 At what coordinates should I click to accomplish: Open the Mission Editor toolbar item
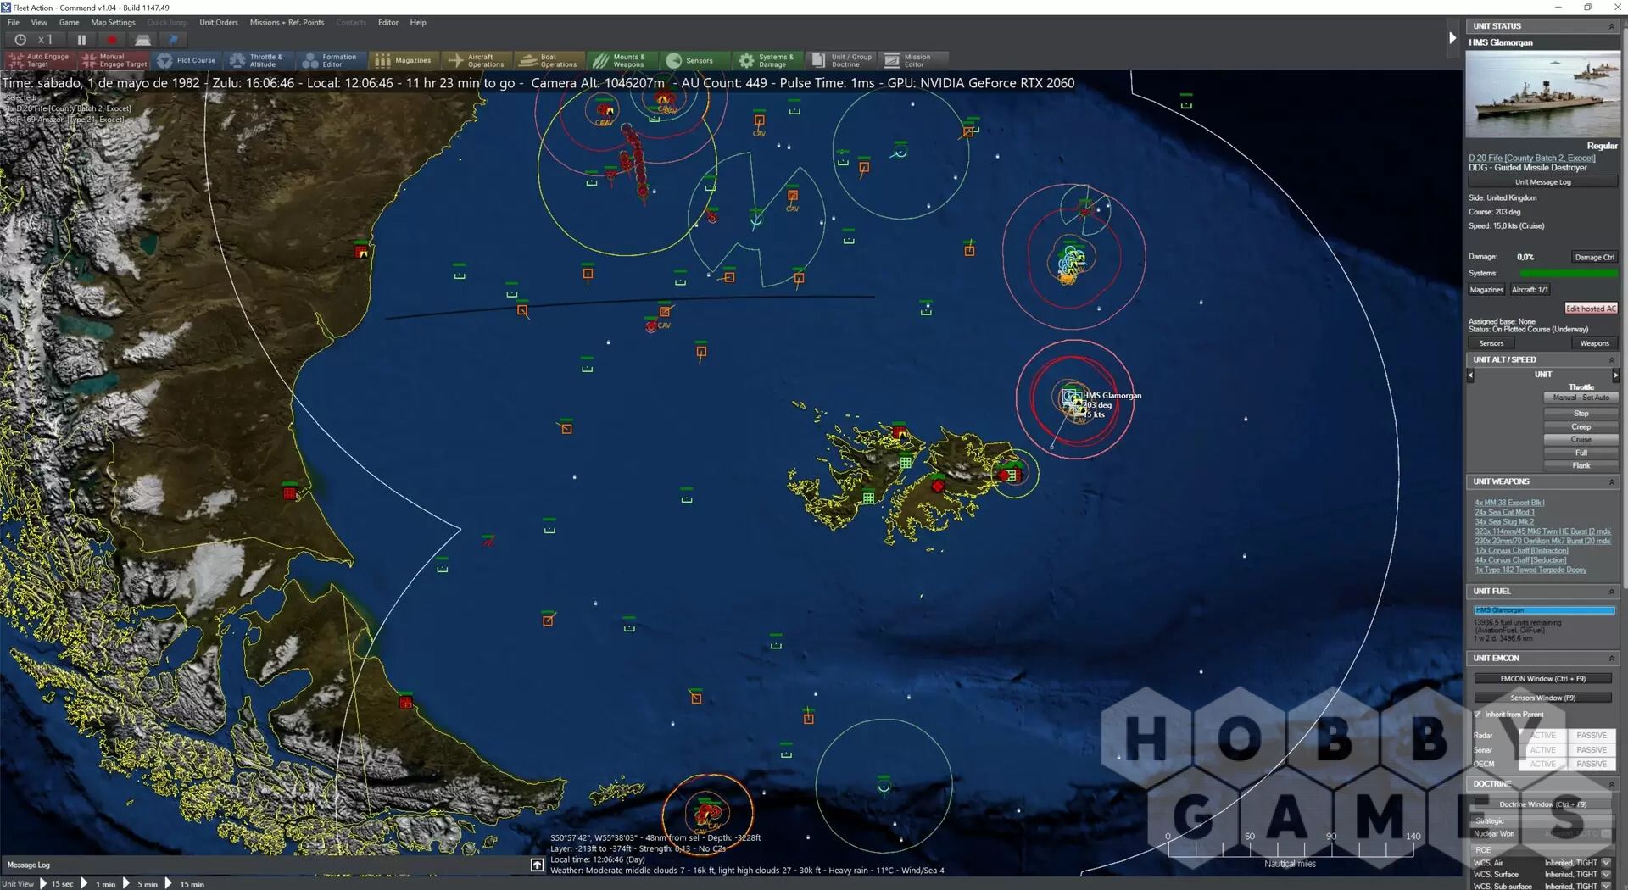tap(913, 60)
